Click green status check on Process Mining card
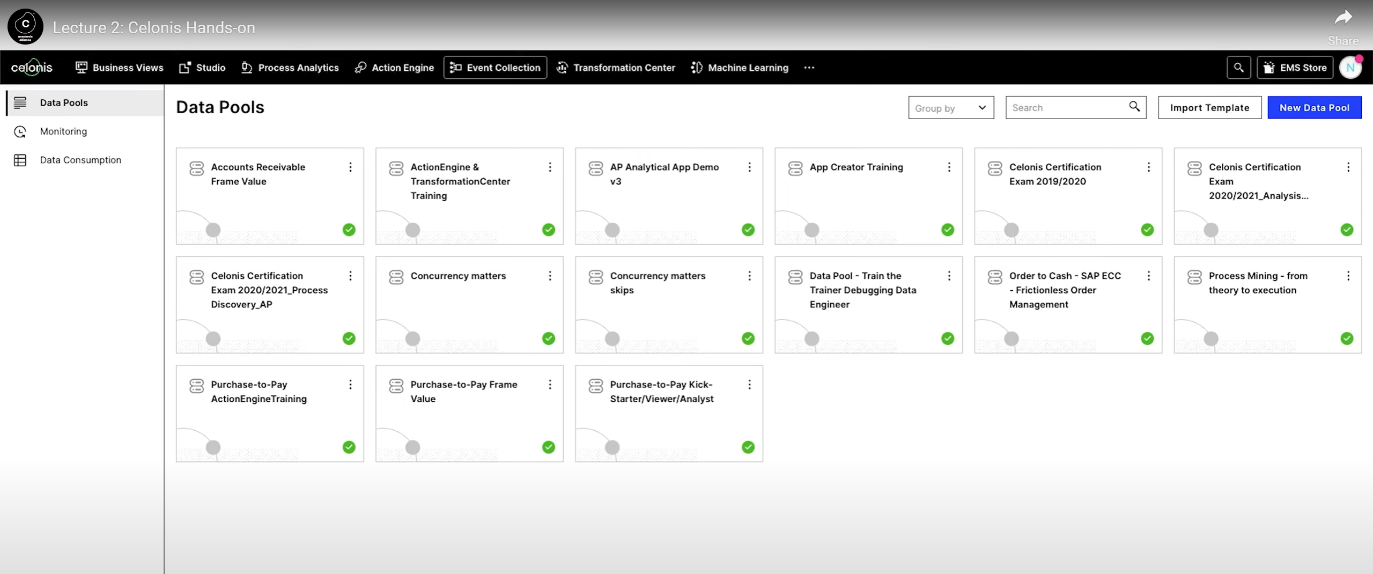Screen dimensions: 1373x574 1347,338
